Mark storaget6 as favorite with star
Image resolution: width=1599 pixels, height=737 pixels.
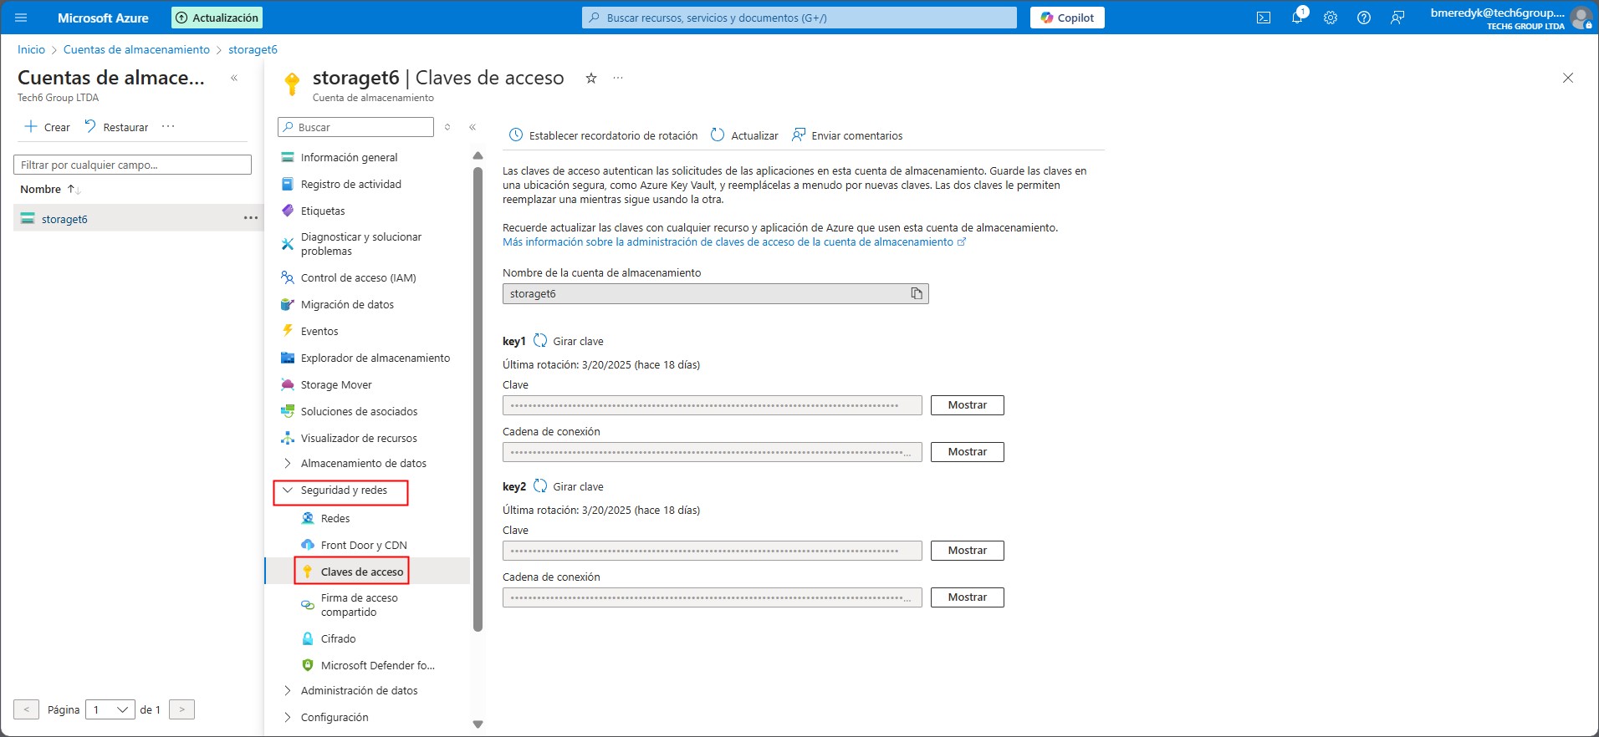tap(591, 78)
